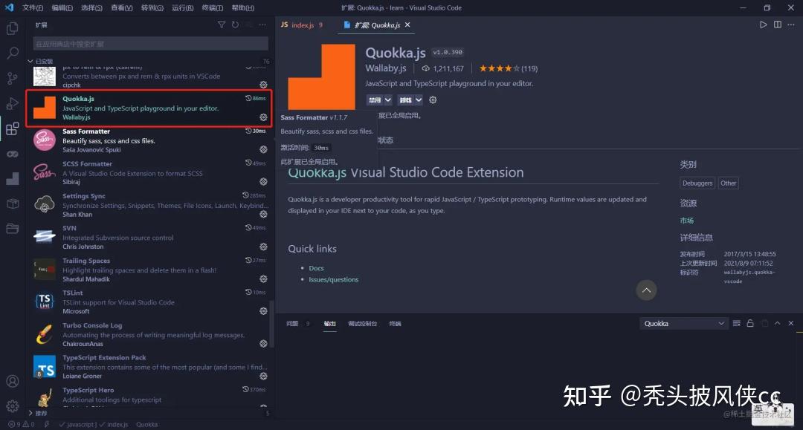Viewport: 803px width, 430px height.
Task: Close the bottom output panel
Action: pos(791,323)
